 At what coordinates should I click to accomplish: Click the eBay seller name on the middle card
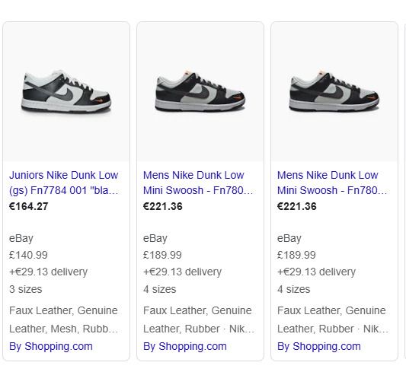click(x=155, y=238)
